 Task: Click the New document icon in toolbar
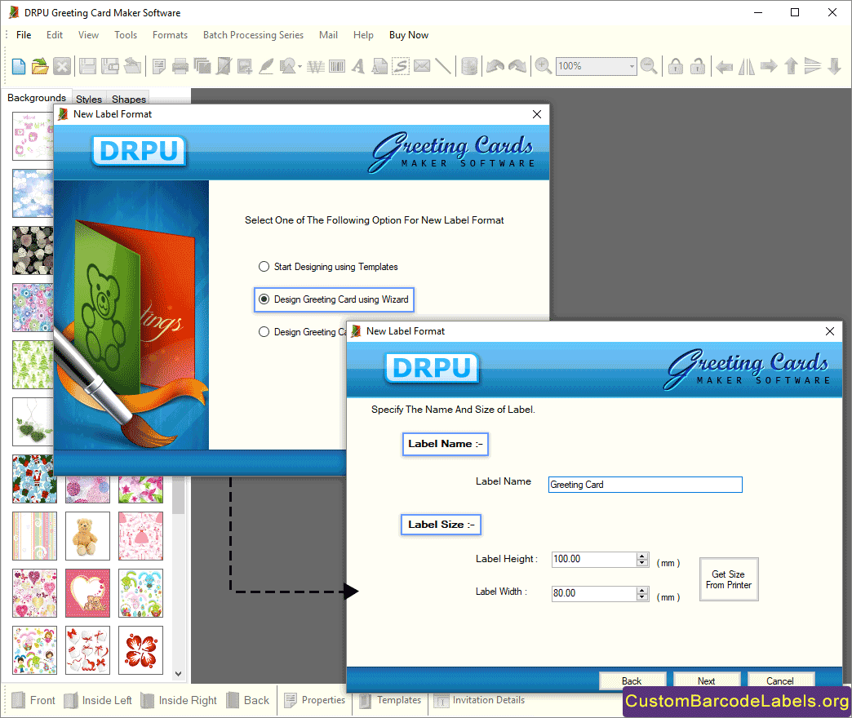(x=19, y=66)
